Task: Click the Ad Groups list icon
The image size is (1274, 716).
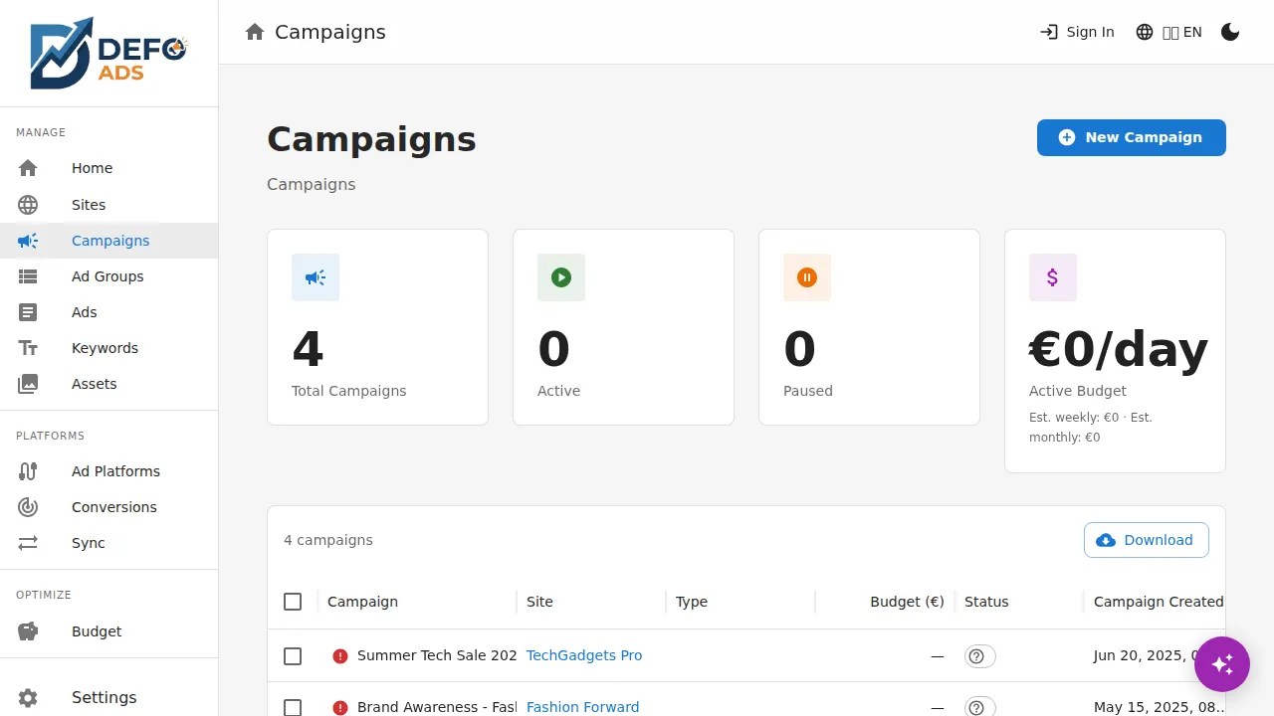Action: (x=28, y=276)
